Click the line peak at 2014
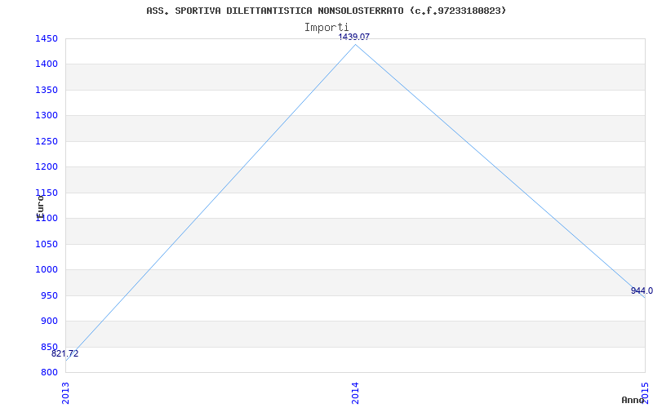This screenshot has width=653, height=408. click(x=355, y=45)
